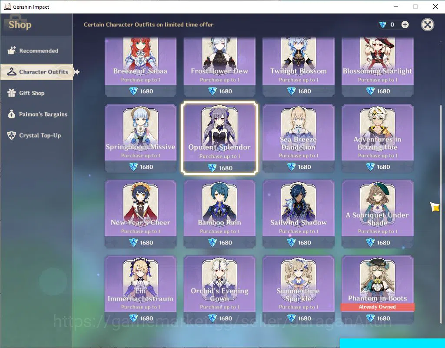Select the Ein Immernachtstraum outfit card

[x=140, y=290]
